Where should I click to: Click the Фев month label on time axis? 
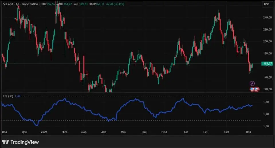tap(65, 132)
